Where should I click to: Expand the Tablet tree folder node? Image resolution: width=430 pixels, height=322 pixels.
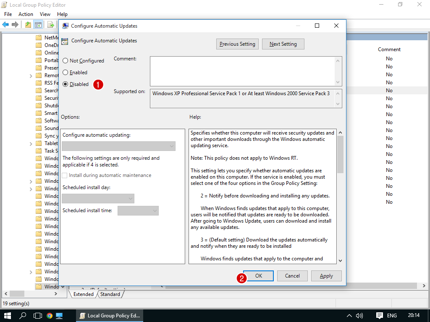tap(31, 143)
